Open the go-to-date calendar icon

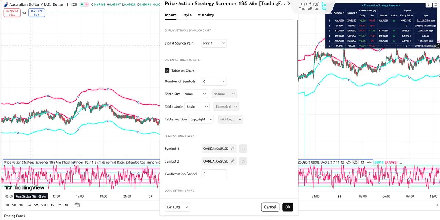pos(77,205)
